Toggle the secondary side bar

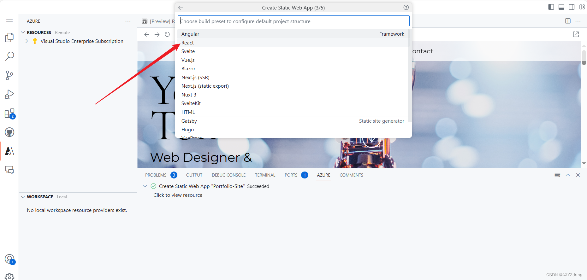[x=572, y=7]
